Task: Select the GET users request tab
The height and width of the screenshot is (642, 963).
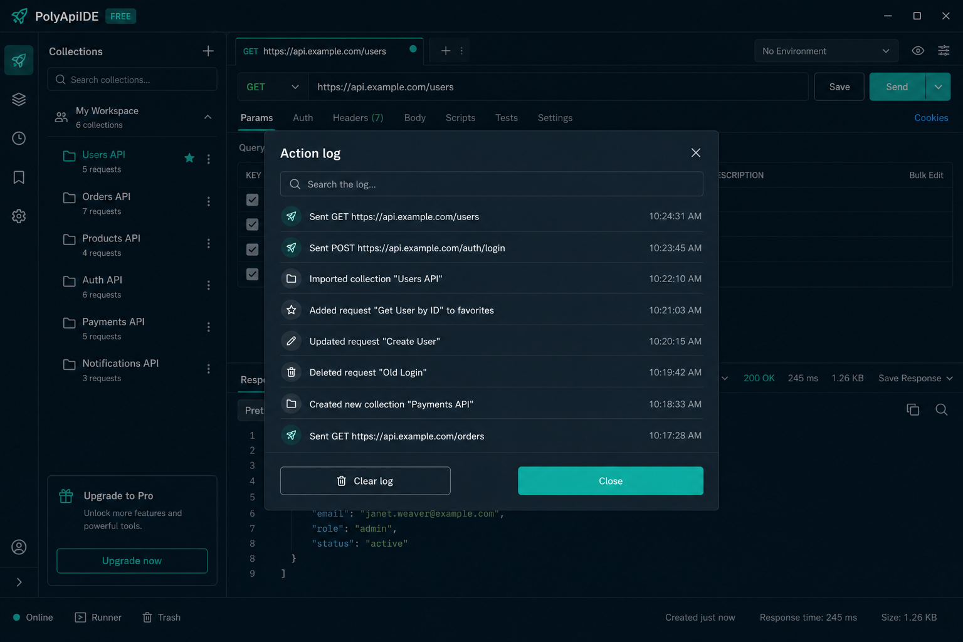Action: pos(329,51)
